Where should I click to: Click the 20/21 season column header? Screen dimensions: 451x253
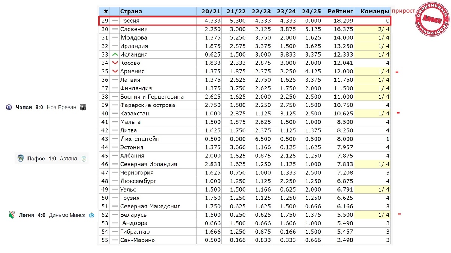209,12
